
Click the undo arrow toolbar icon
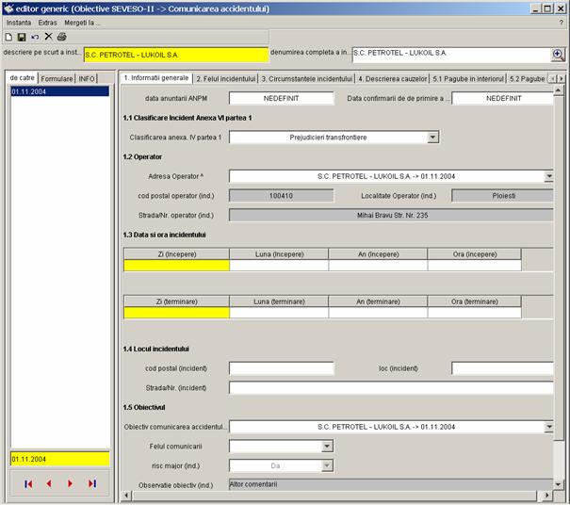35,37
